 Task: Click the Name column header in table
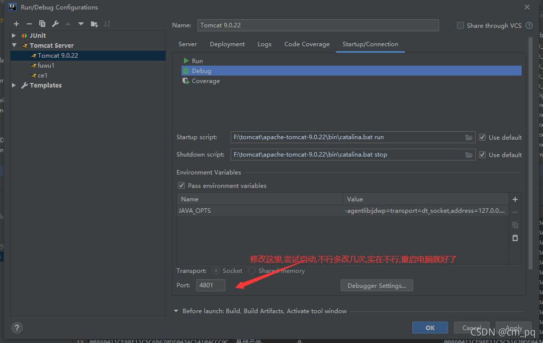260,199
